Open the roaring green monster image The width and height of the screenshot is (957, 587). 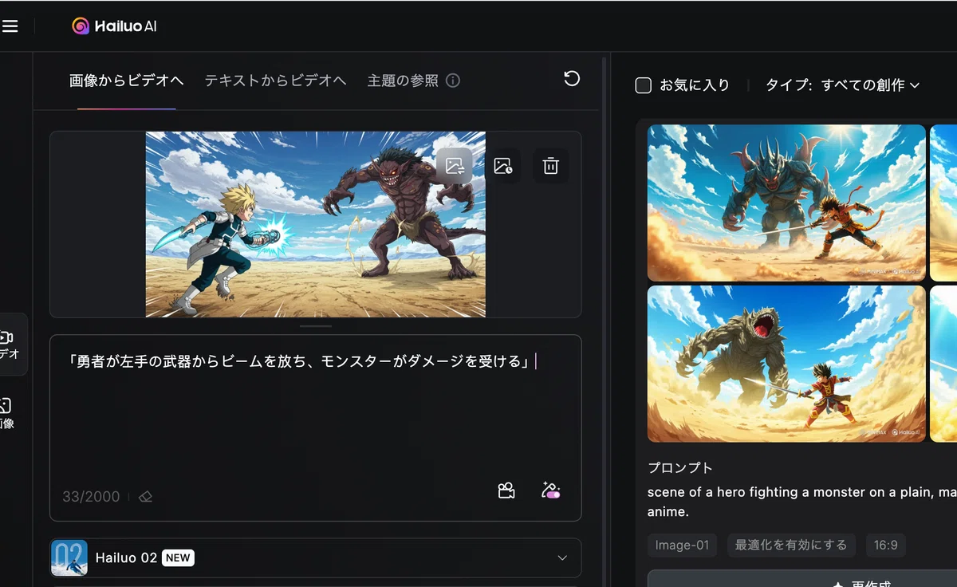(786, 364)
